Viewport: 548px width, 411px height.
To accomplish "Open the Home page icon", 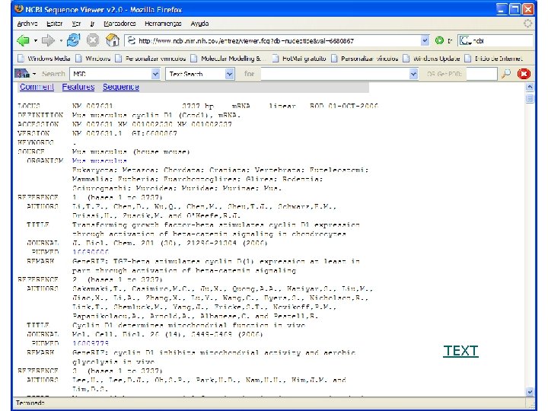I will [112, 40].
